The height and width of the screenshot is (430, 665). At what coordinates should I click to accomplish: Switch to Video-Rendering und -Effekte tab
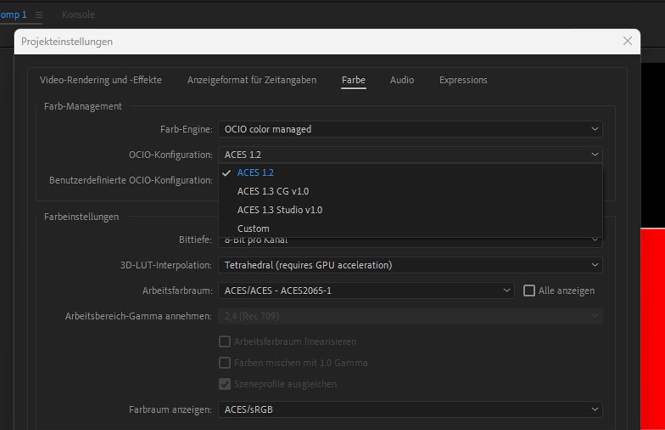[100, 80]
